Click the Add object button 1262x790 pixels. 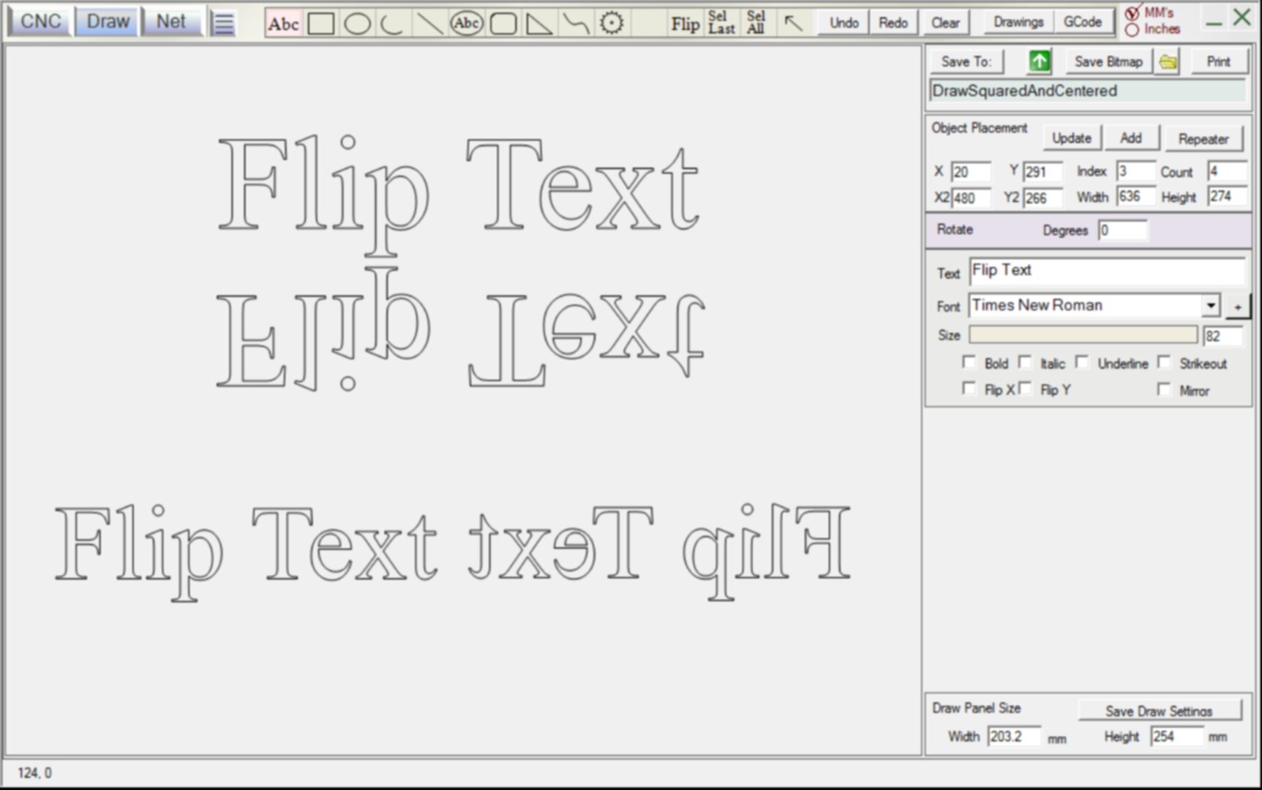[1130, 138]
